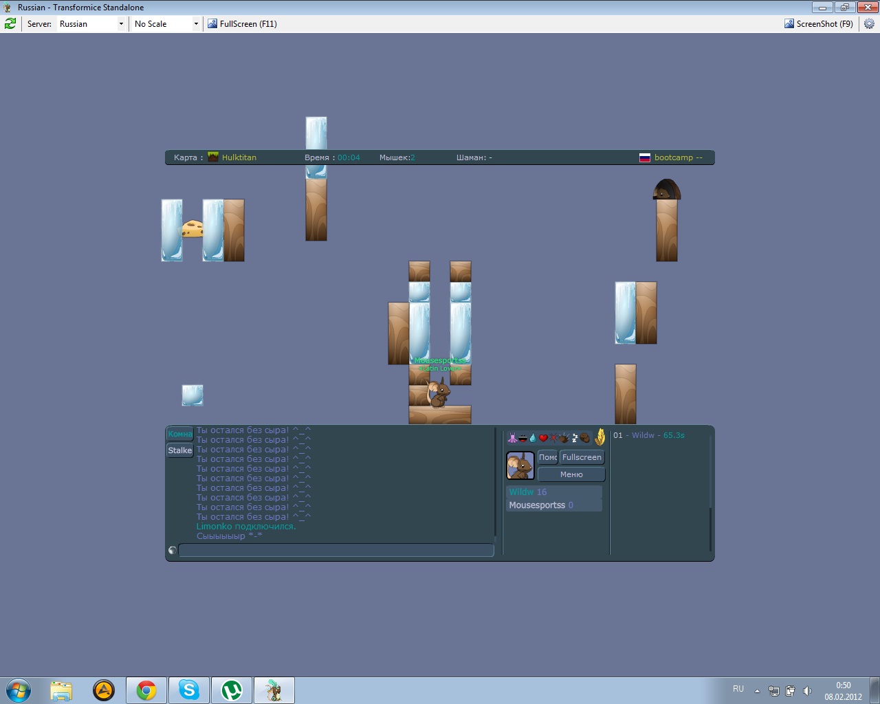Click the power tray icon
Viewport: 880px width, 704px height.
[x=791, y=691]
